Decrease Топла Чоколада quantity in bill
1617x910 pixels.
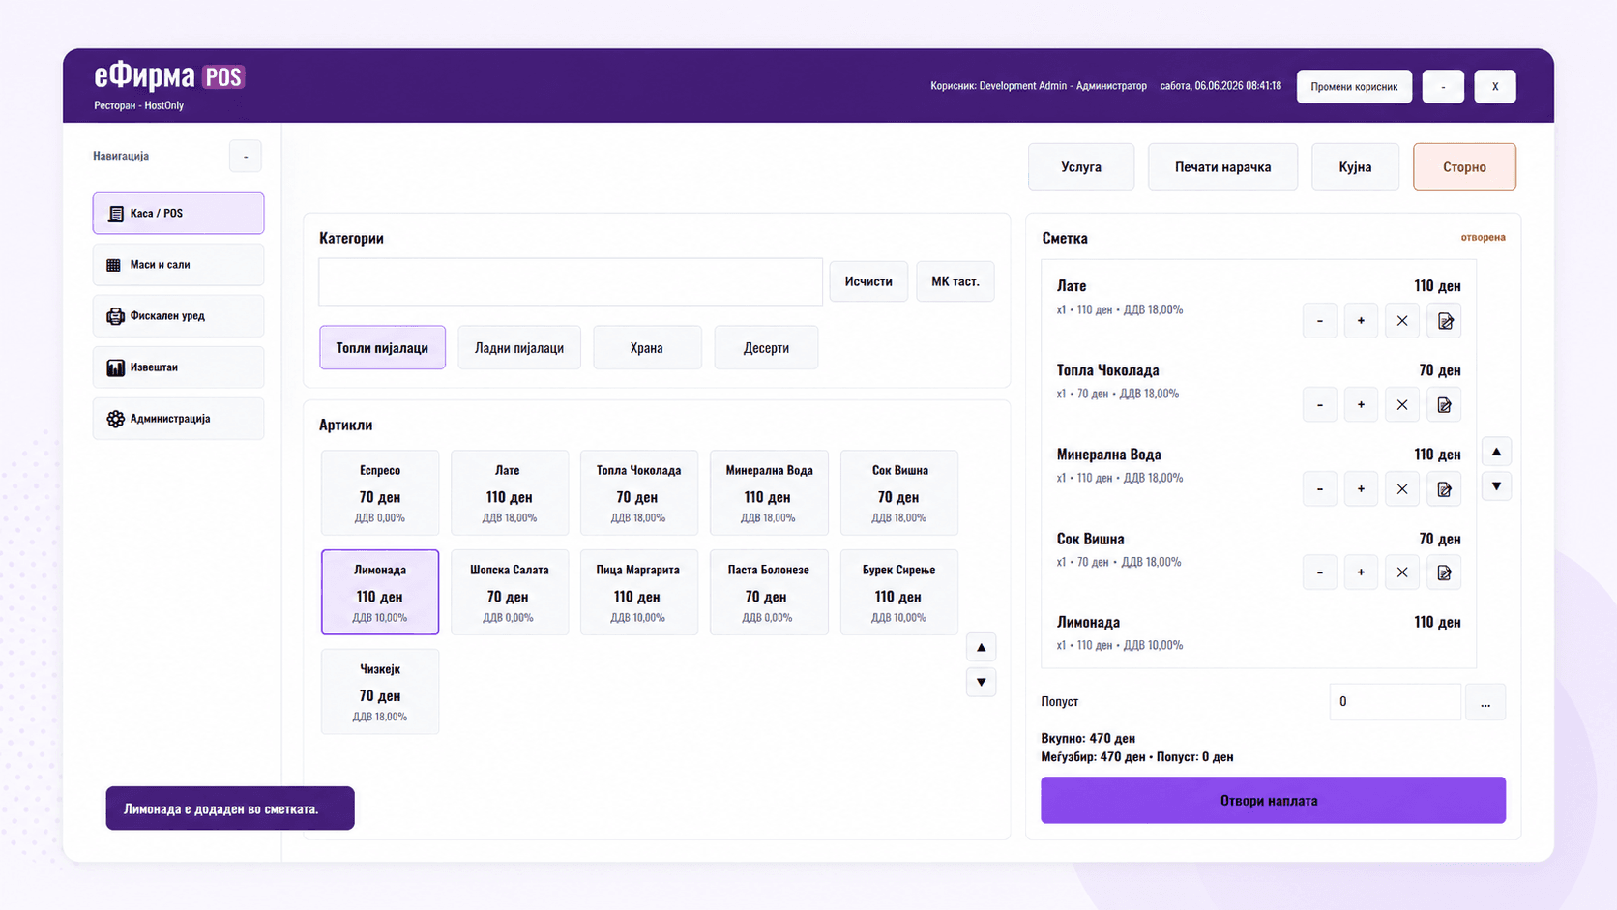pyautogui.click(x=1320, y=405)
